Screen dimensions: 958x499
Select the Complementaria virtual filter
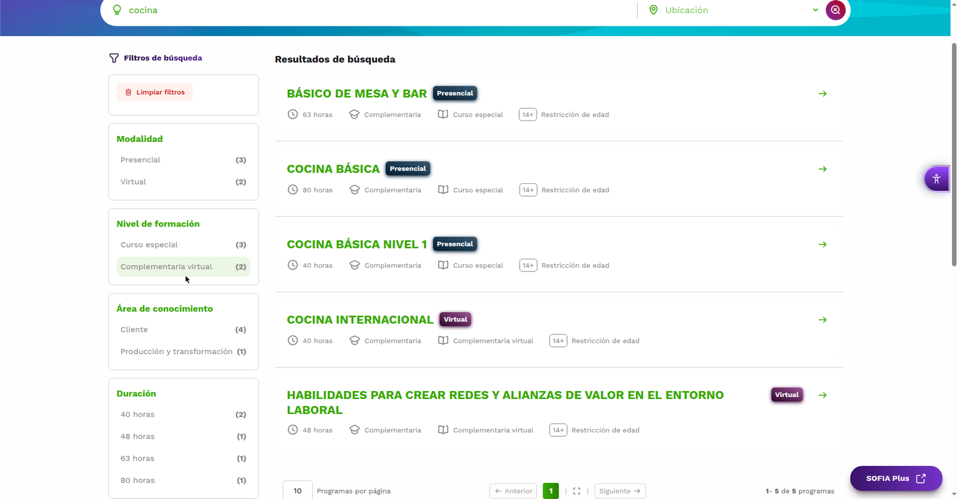[183, 267]
